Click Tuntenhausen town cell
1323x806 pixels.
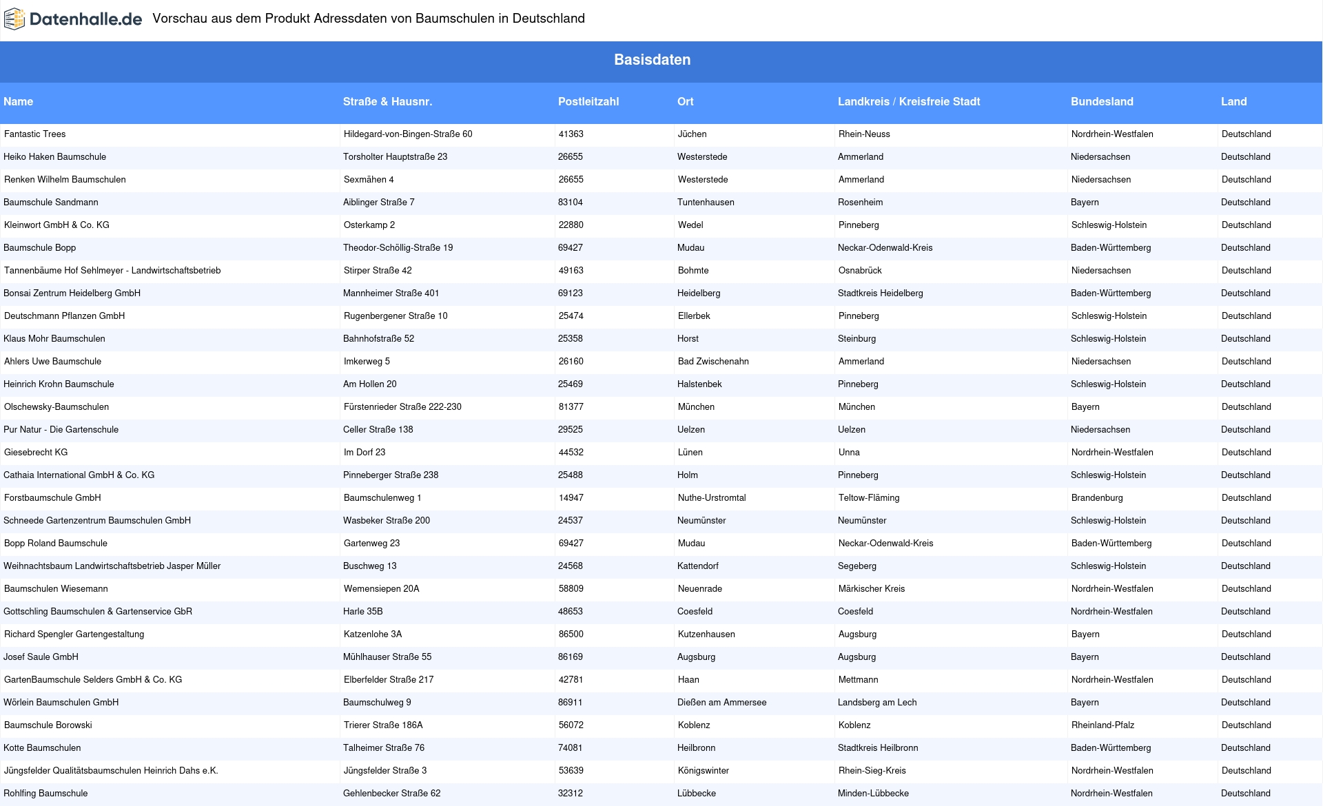[x=706, y=203]
